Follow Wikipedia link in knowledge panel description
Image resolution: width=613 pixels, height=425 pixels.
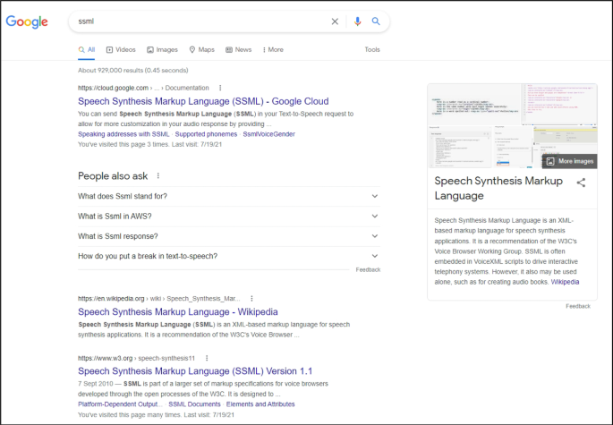tap(565, 282)
